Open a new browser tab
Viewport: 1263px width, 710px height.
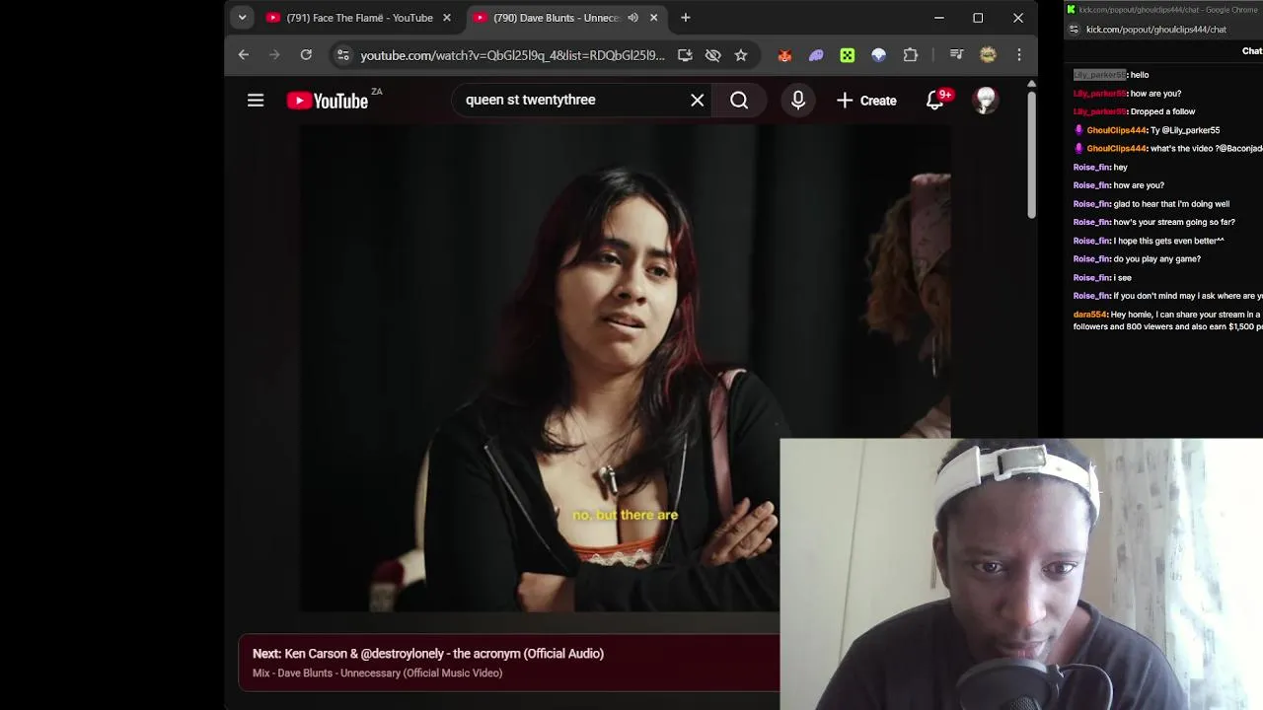click(x=685, y=18)
